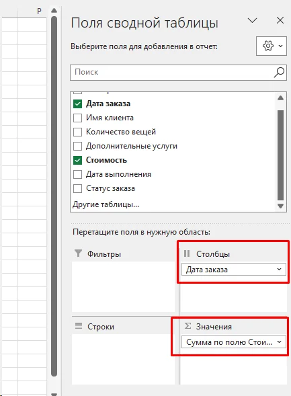
Task: Check the Статус заказа checkbox
Action: 77,189
